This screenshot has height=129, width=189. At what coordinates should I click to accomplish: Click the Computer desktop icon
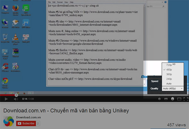click(x=5, y=9)
